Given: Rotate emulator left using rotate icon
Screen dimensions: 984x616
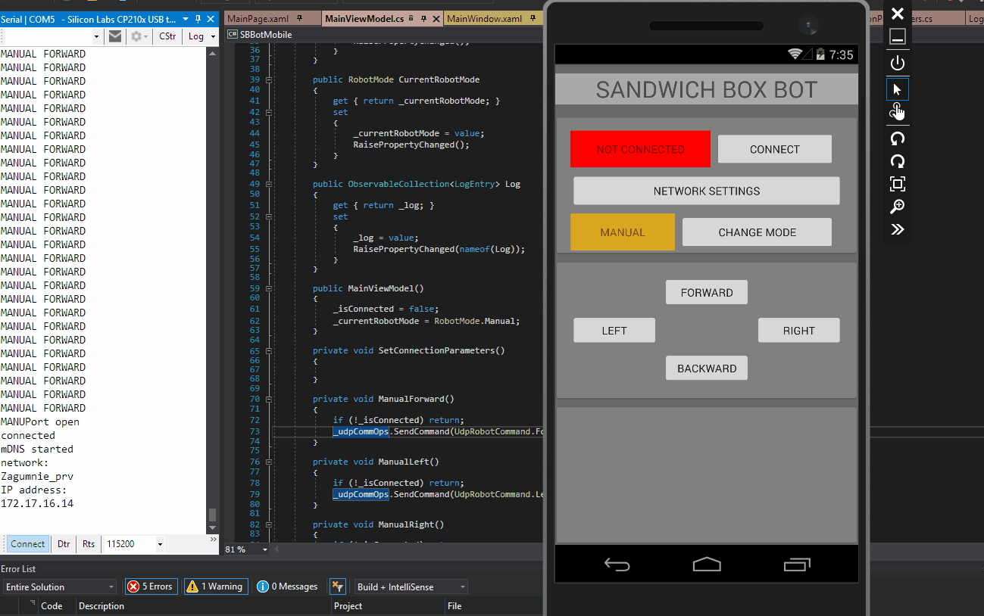Looking at the screenshot, I should coord(897,138).
